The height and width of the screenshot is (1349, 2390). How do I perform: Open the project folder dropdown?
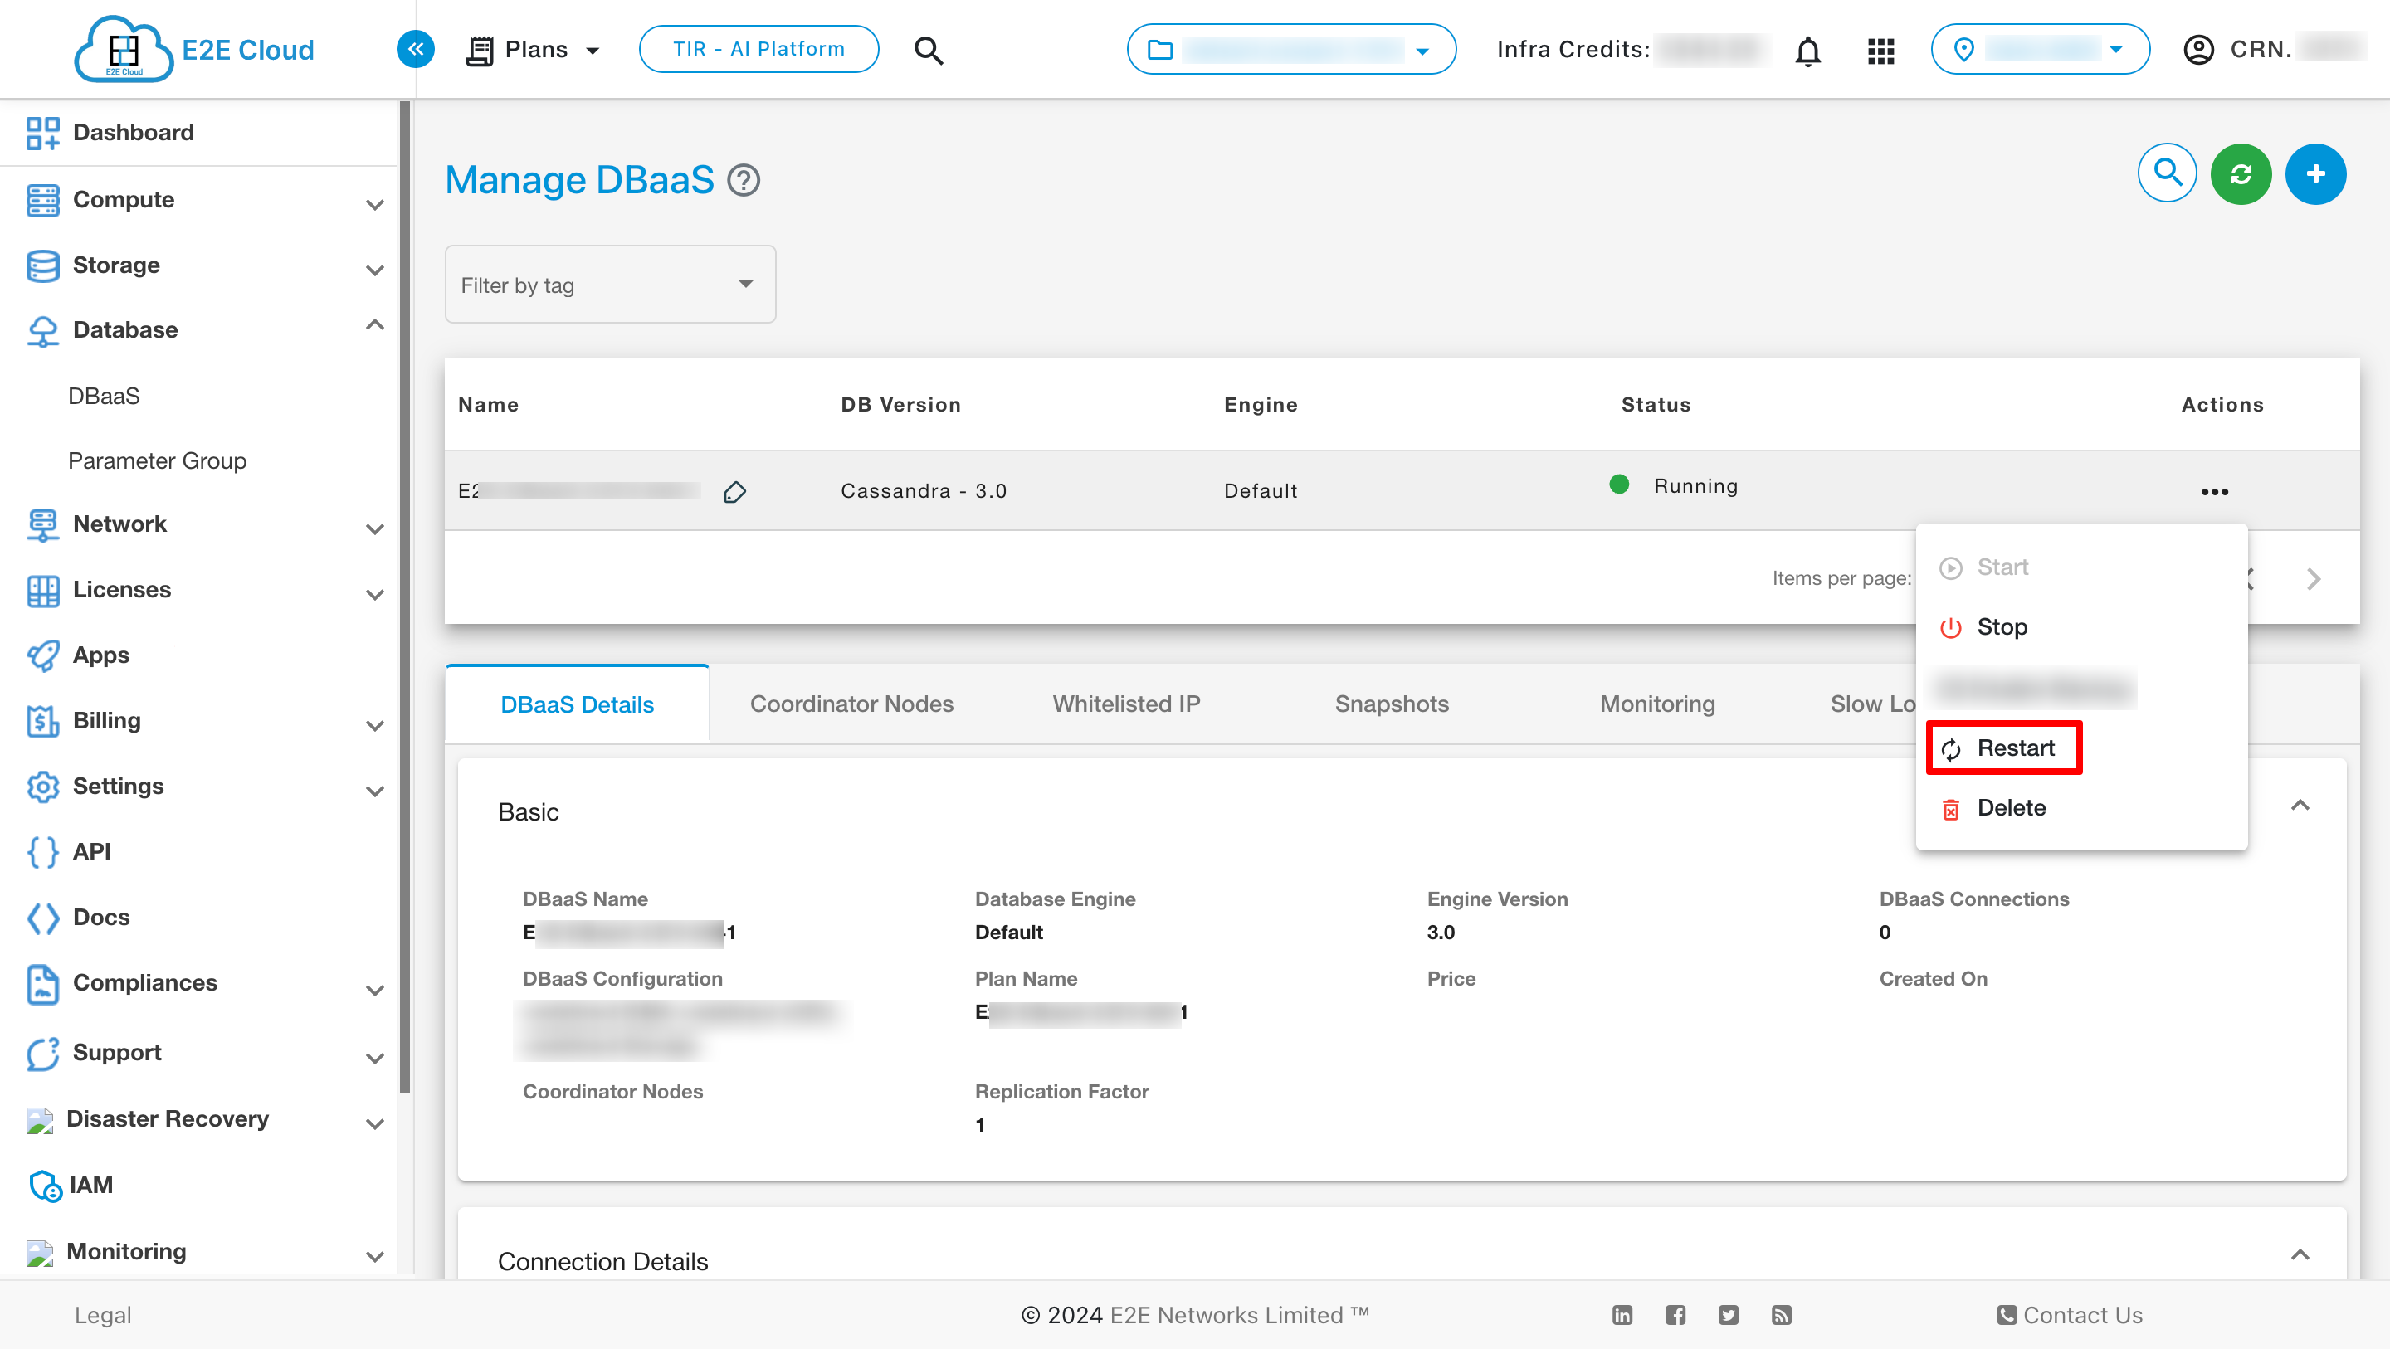[1290, 49]
